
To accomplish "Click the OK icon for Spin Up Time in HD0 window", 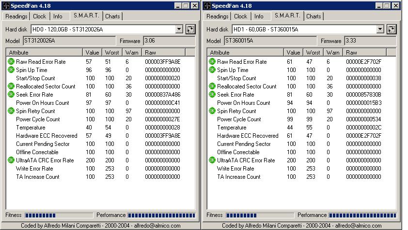I will 11,70.
